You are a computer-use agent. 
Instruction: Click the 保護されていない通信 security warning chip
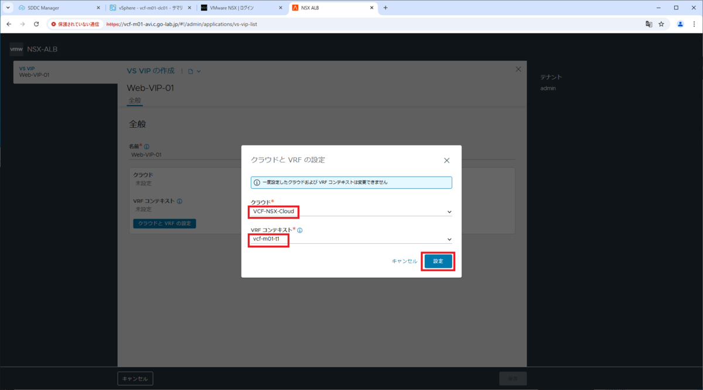click(x=75, y=24)
